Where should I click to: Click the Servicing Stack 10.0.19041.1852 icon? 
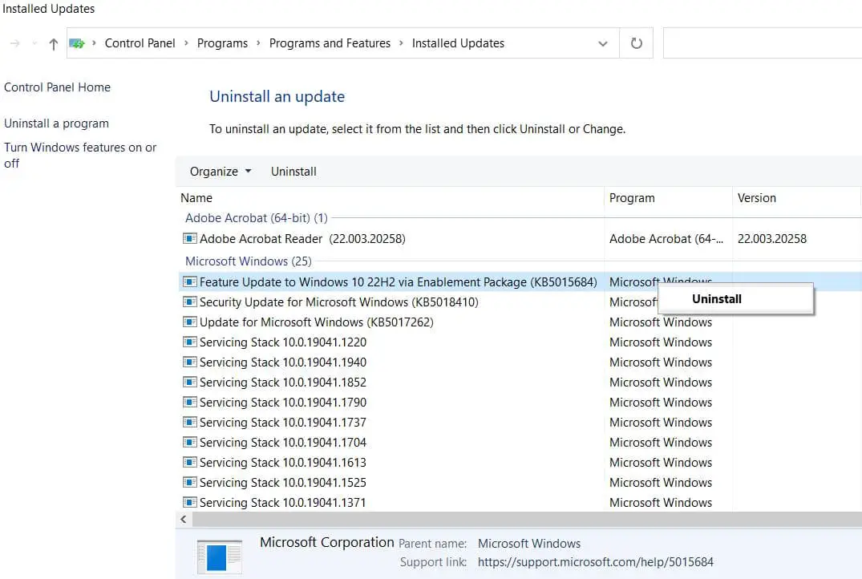[190, 383]
